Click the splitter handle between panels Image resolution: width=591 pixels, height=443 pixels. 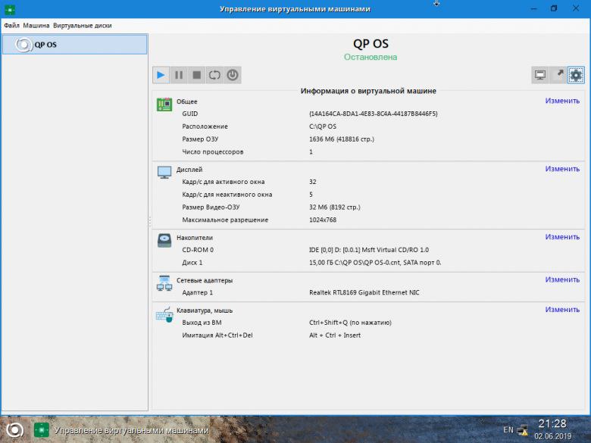click(149, 221)
